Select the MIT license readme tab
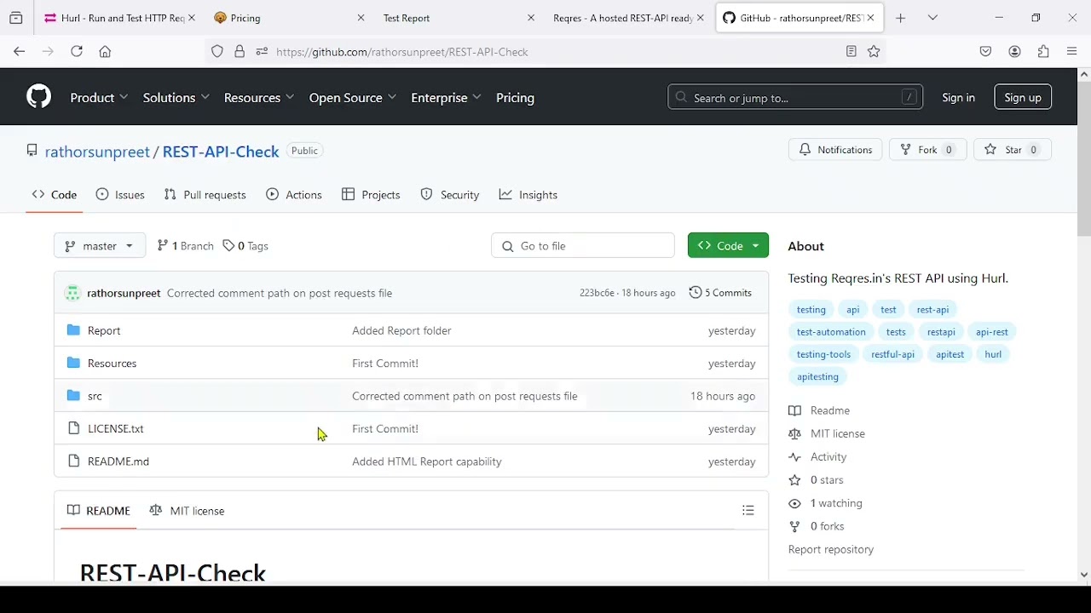This screenshot has height=613, width=1091. click(x=188, y=511)
